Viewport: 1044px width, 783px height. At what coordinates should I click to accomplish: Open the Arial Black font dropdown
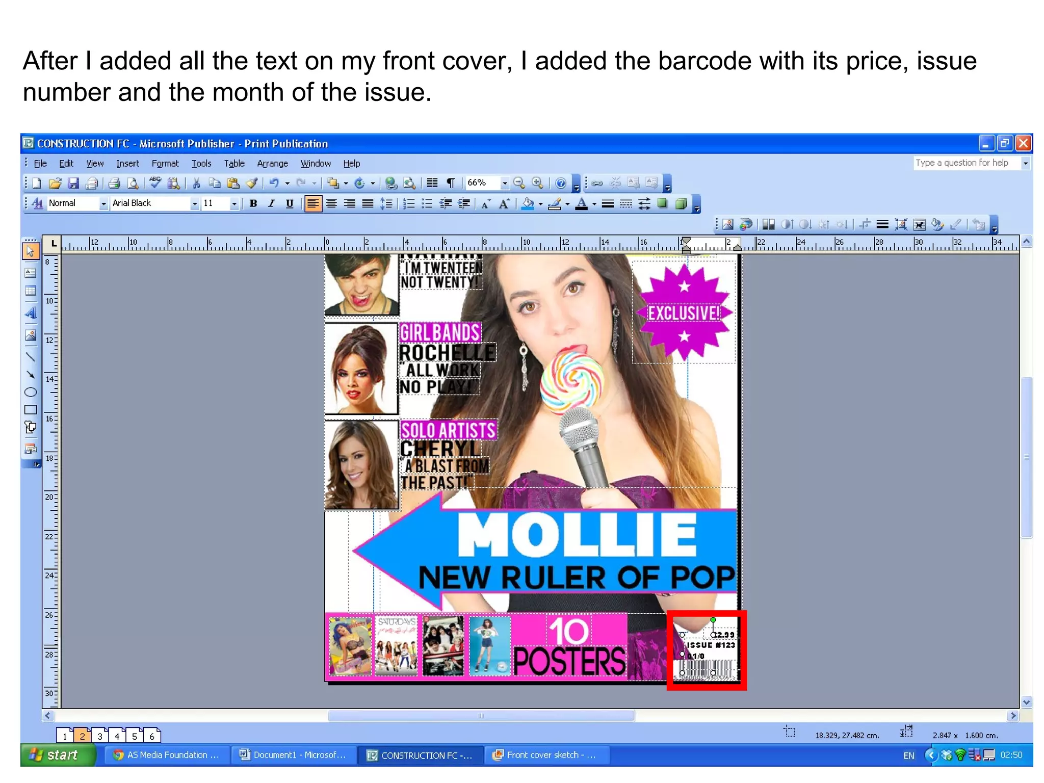point(194,204)
